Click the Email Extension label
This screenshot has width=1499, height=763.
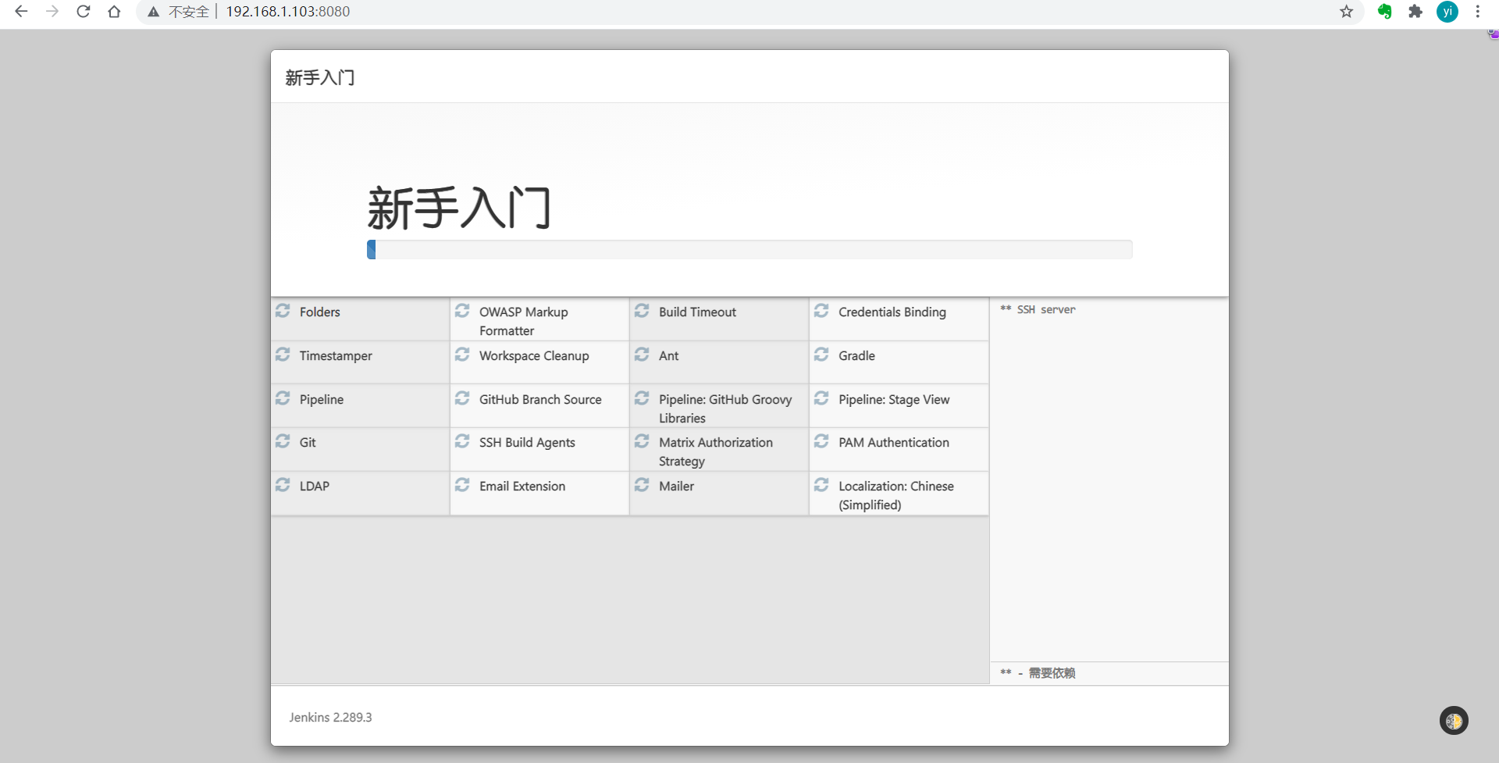tap(522, 487)
